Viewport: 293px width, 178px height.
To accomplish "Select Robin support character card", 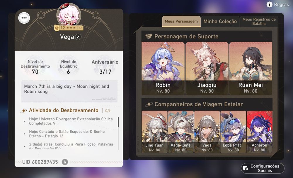I will (163, 68).
